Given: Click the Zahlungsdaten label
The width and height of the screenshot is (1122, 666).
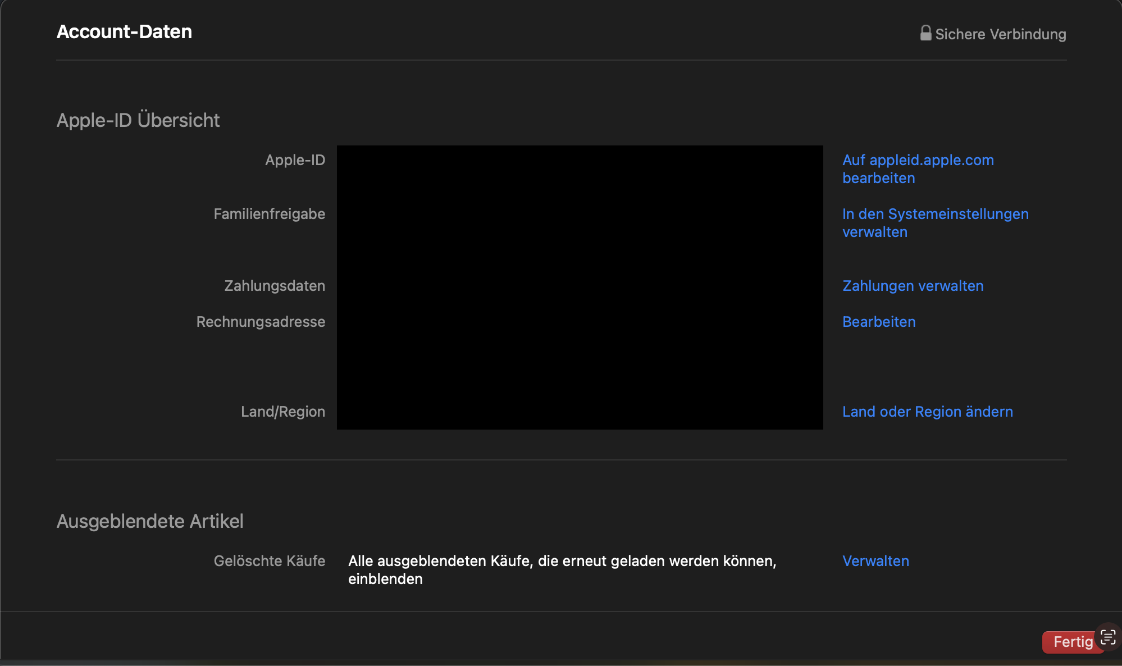Looking at the screenshot, I should click(274, 286).
